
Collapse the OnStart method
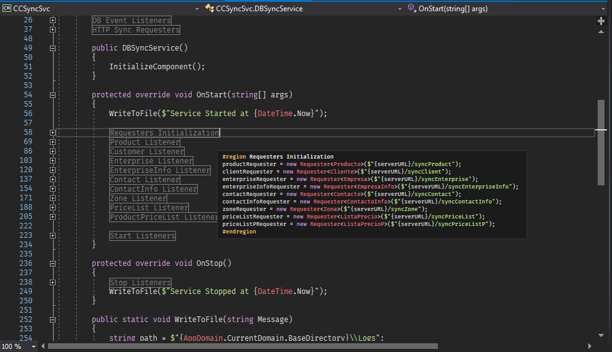[52, 95]
